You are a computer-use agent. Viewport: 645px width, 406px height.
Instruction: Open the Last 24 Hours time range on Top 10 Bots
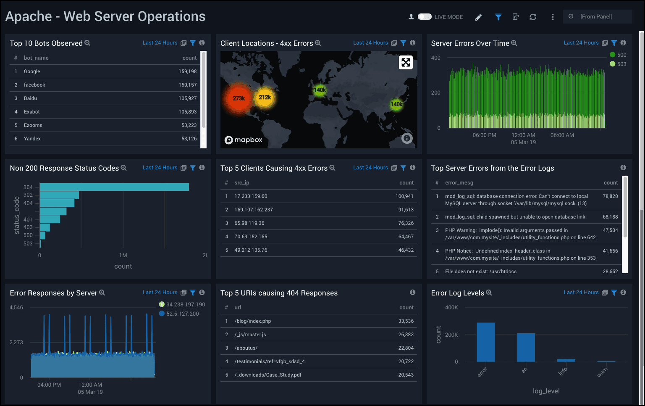(160, 42)
